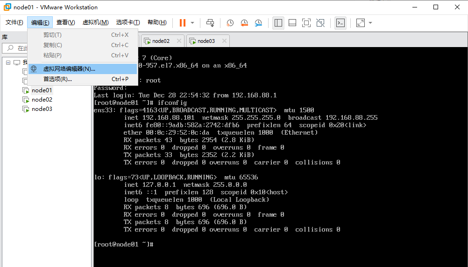Viewport: 468px width, 267px height.
Task: Open the 帮助(H) menu
Action: point(157,22)
